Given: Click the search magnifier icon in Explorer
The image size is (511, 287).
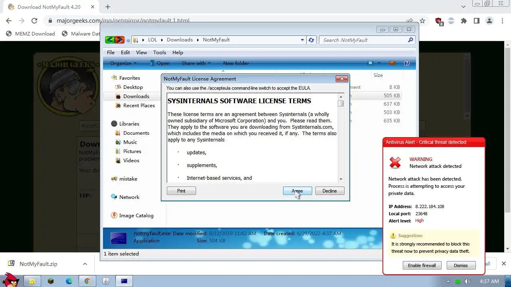Looking at the screenshot, I should click(410, 40).
